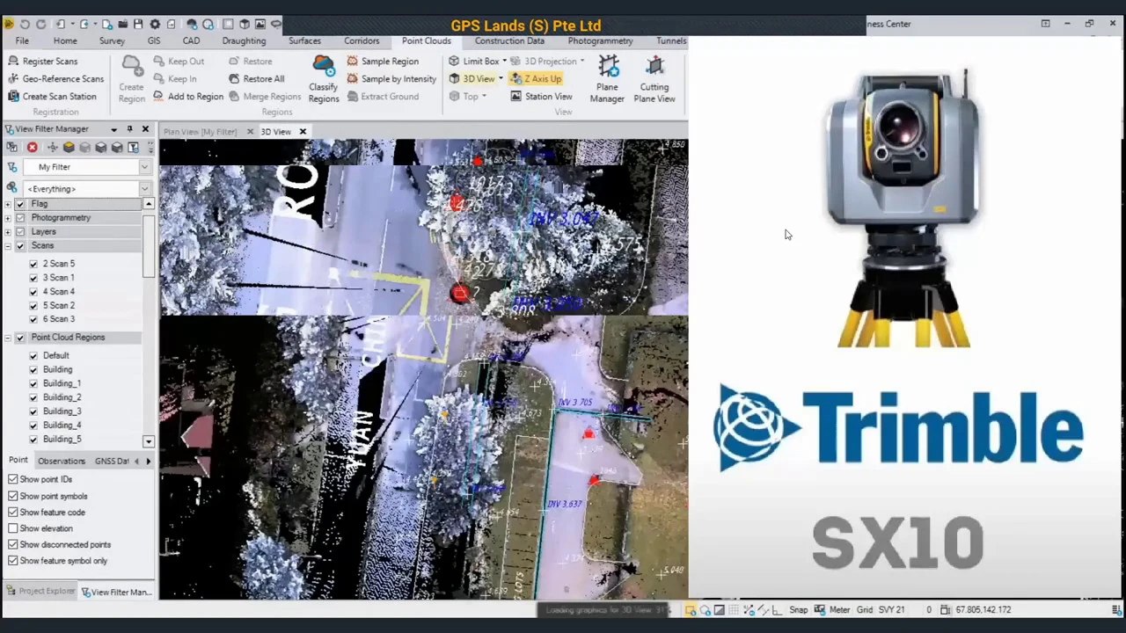This screenshot has height=633, width=1126.
Task: Toggle Z Axis Up view option
Action: pos(536,79)
